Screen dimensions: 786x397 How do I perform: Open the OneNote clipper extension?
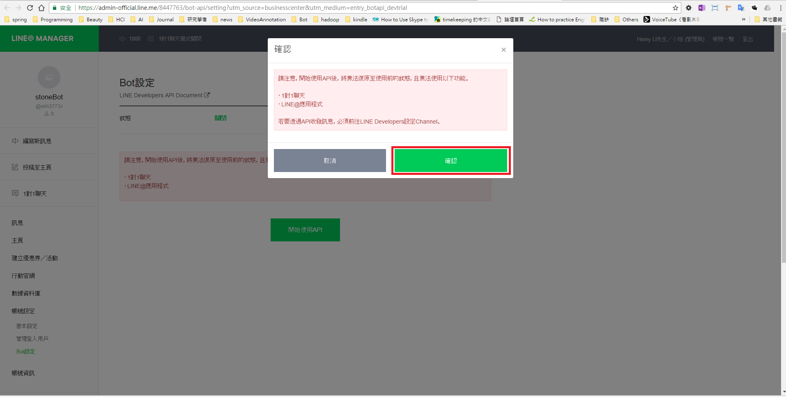coord(702,8)
